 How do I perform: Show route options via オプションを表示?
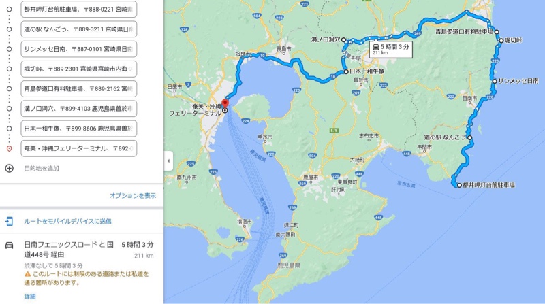(133, 196)
